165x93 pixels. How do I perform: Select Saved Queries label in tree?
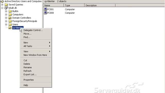tap(16, 5)
